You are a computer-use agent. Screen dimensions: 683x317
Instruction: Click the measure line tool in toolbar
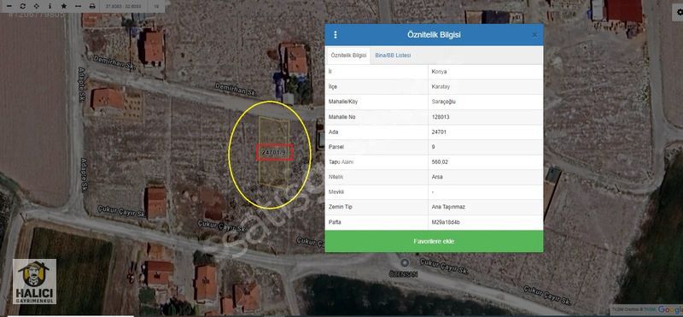coord(78,6)
